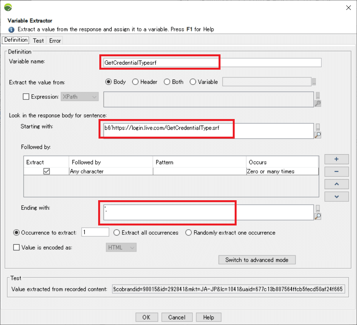Viewport: 357px width, 325px height.
Task: Click the info icon in header
Action: pos(12,29)
